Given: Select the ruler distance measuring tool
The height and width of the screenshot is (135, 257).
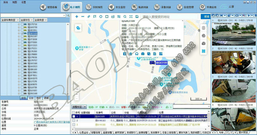Looking at the screenshot, I should [x=89, y=17].
